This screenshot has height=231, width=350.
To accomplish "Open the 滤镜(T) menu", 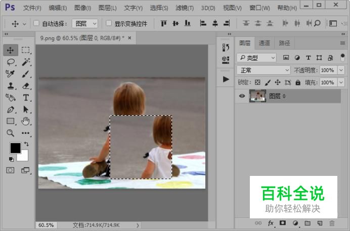I will point(185,8).
